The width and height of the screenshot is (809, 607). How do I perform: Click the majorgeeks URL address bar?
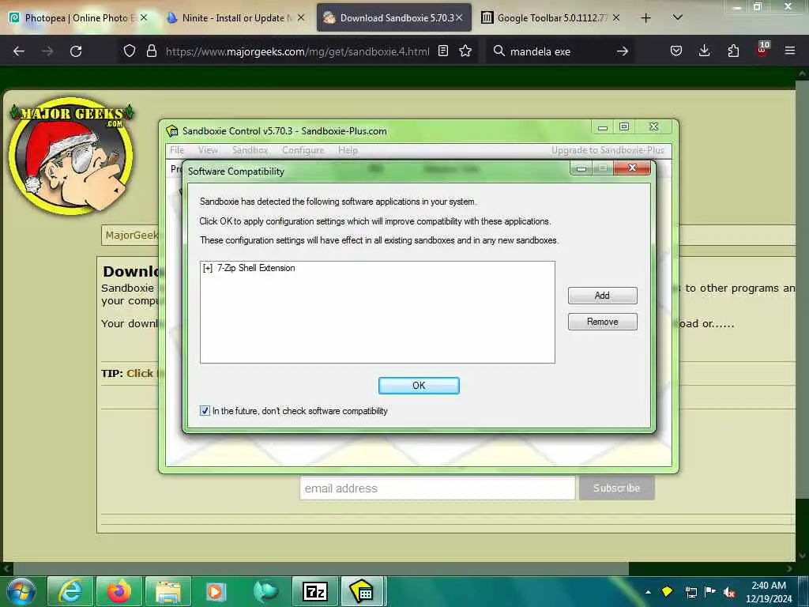[x=297, y=51]
